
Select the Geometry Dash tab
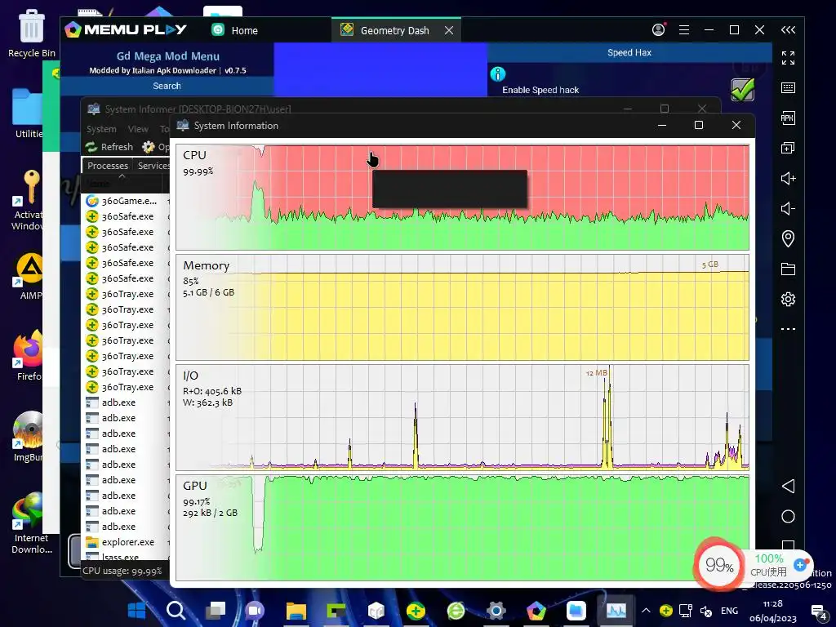point(394,30)
